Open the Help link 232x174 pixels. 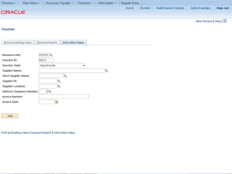[x=217, y=21]
